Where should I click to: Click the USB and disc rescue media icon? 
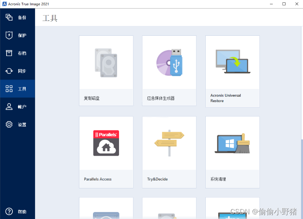[x=169, y=63]
